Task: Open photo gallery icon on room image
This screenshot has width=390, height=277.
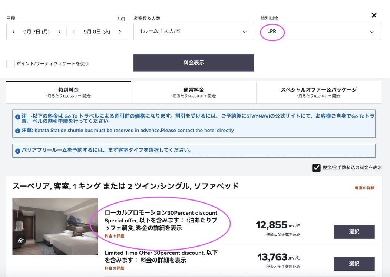Action: [x=20, y=241]
